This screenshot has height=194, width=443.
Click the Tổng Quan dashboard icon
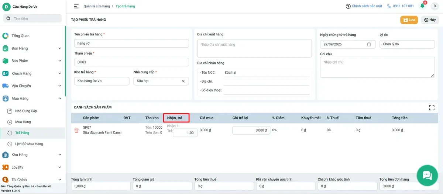[x=6, y=36]
